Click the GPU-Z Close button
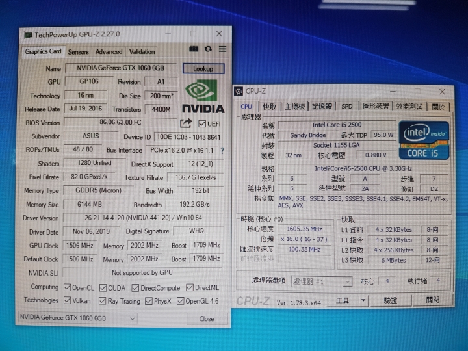 [x=207, y=318]
